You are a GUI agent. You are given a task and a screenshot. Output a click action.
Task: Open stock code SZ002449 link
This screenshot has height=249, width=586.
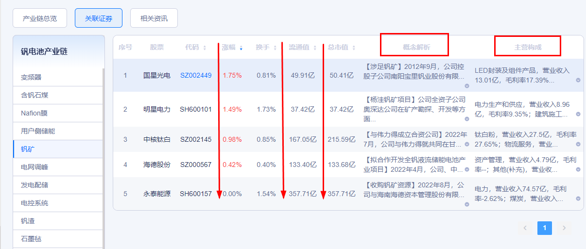point(196,75)
